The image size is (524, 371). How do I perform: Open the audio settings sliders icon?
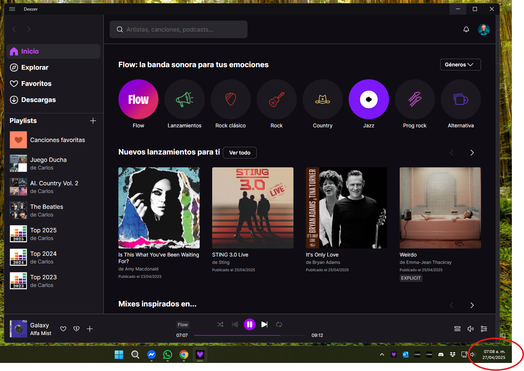click(x=484, y=329)
